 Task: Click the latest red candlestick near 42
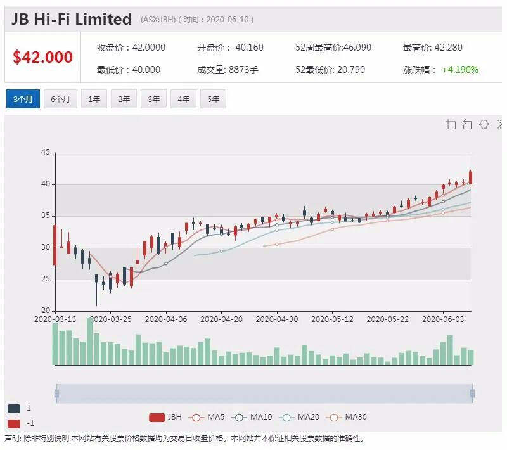click(x=470, y=177)
